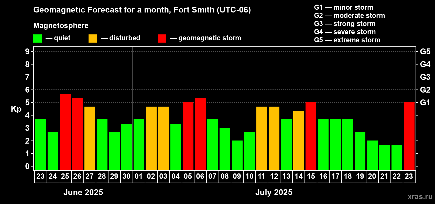Click the date cell '18' in July

point(348,176)
